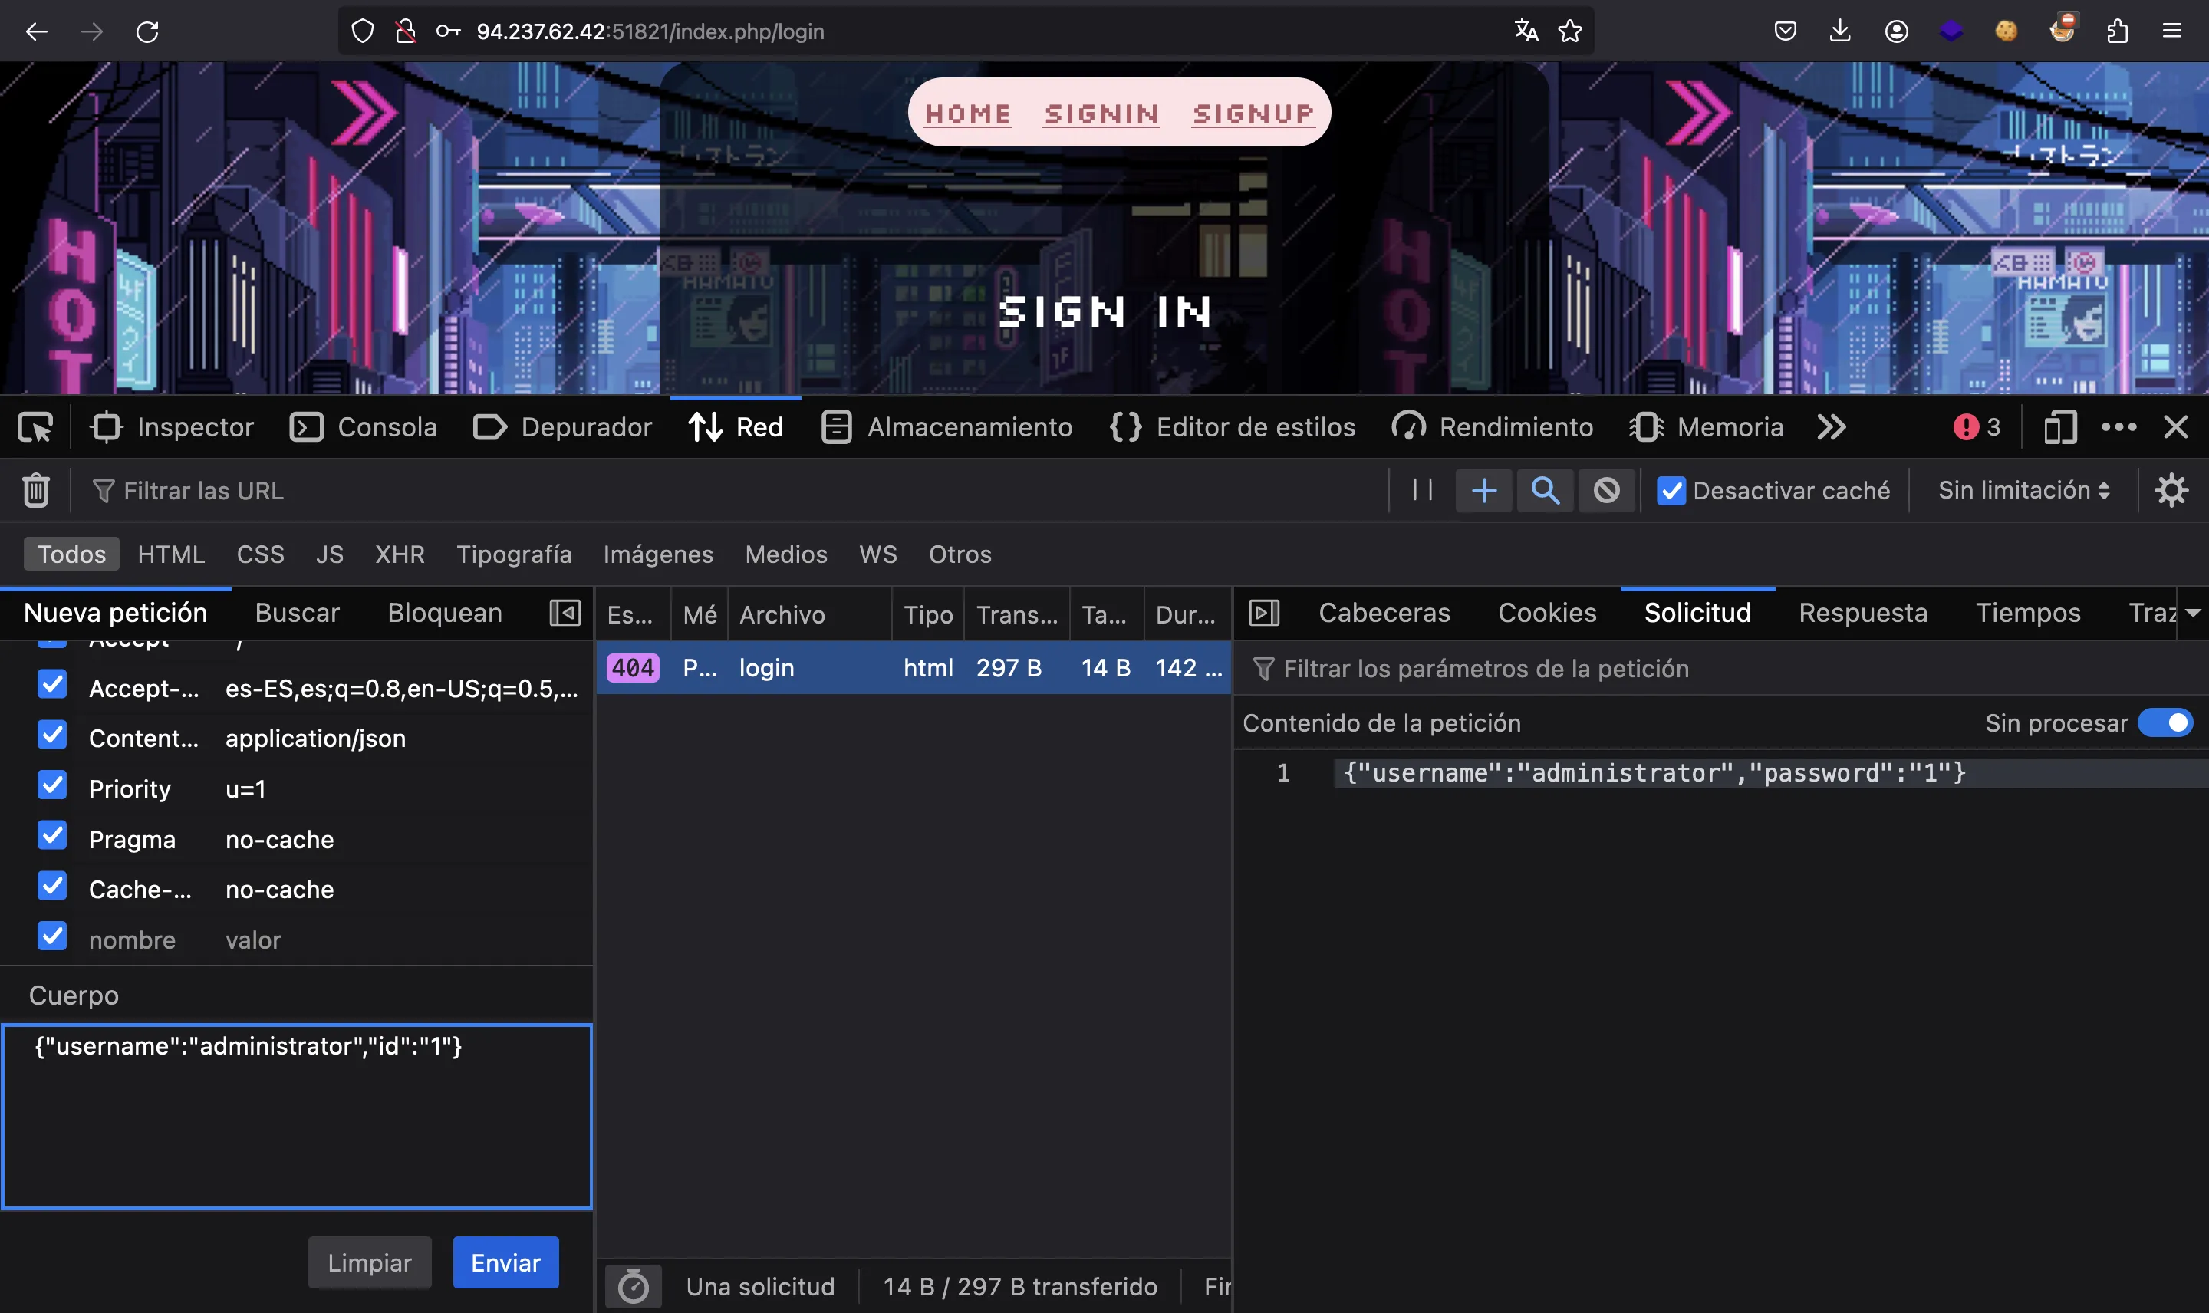
Task: Show more devtools tabs chevron
Action: tap(1832, 427)
